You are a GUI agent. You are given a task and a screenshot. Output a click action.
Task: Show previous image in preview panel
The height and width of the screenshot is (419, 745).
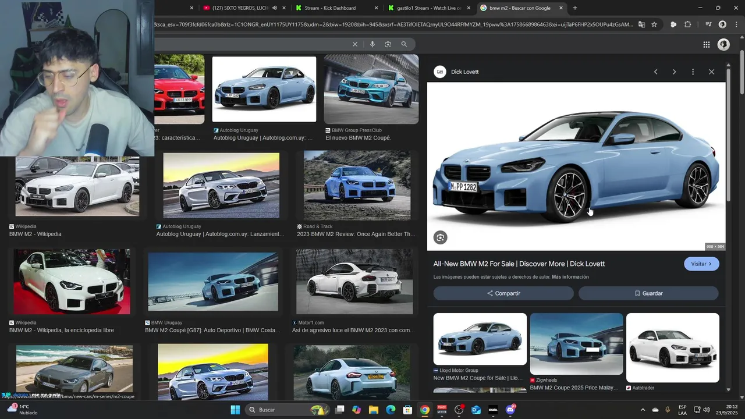[655, 72]
